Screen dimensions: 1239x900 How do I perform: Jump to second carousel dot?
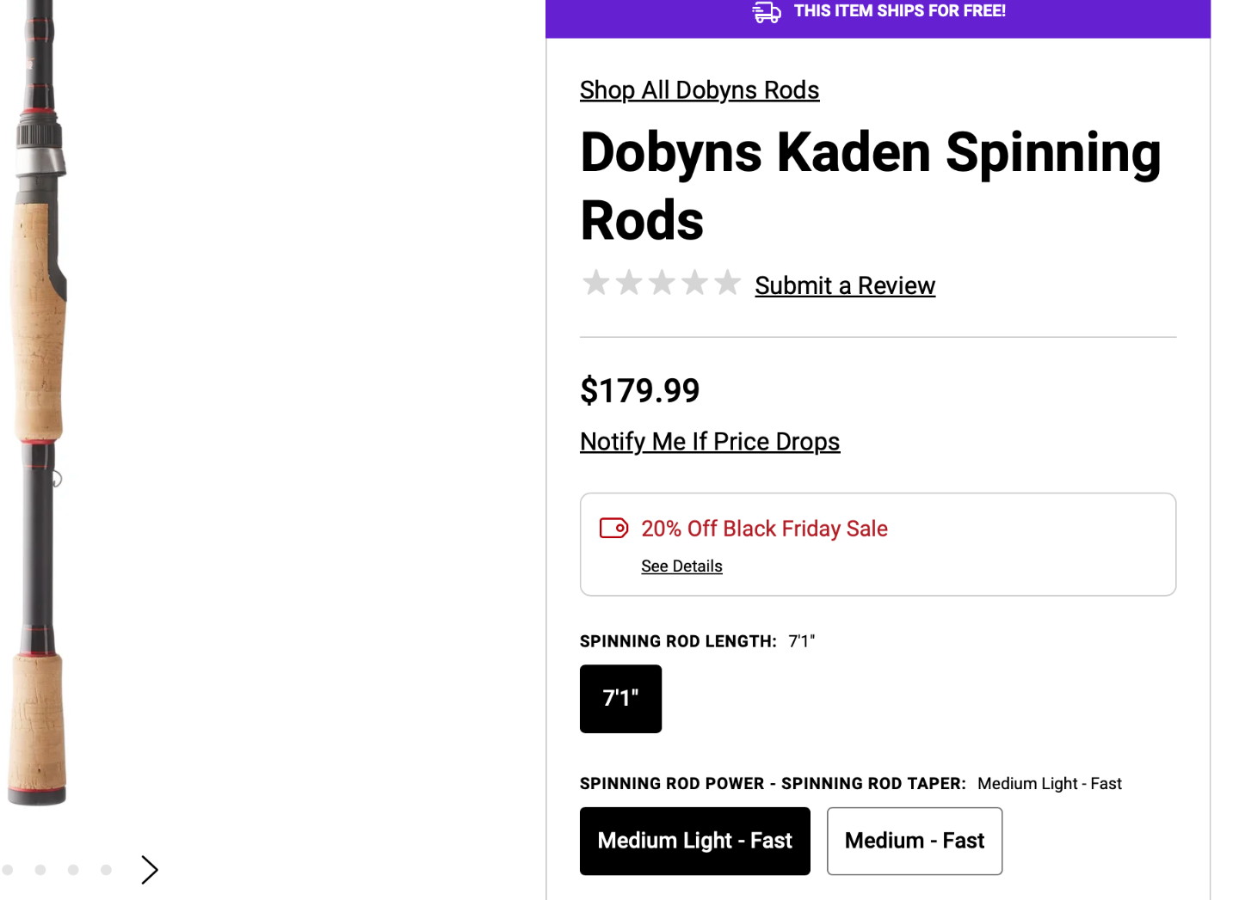click(x=40, y=870)
